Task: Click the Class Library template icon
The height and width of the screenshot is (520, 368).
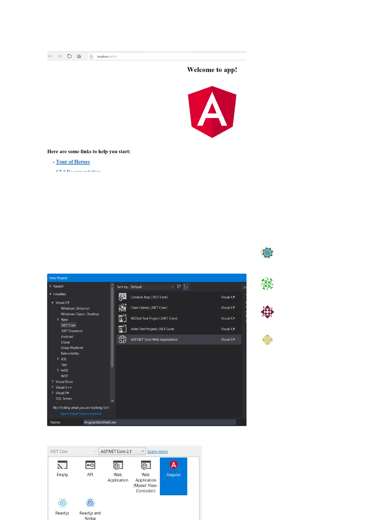Action: point(122,308)
